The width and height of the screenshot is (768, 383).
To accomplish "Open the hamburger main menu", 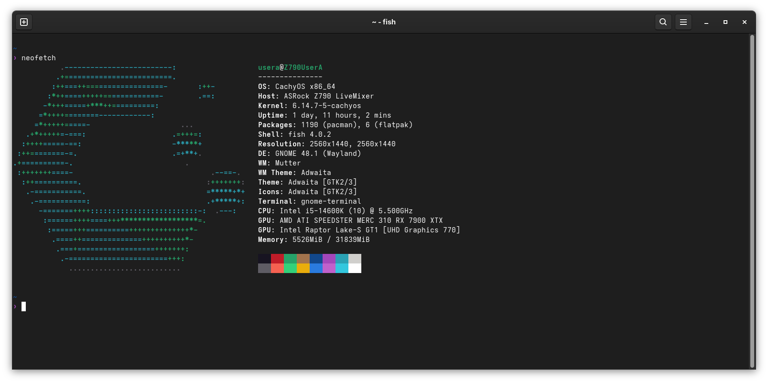I will [x=683, y=22].
